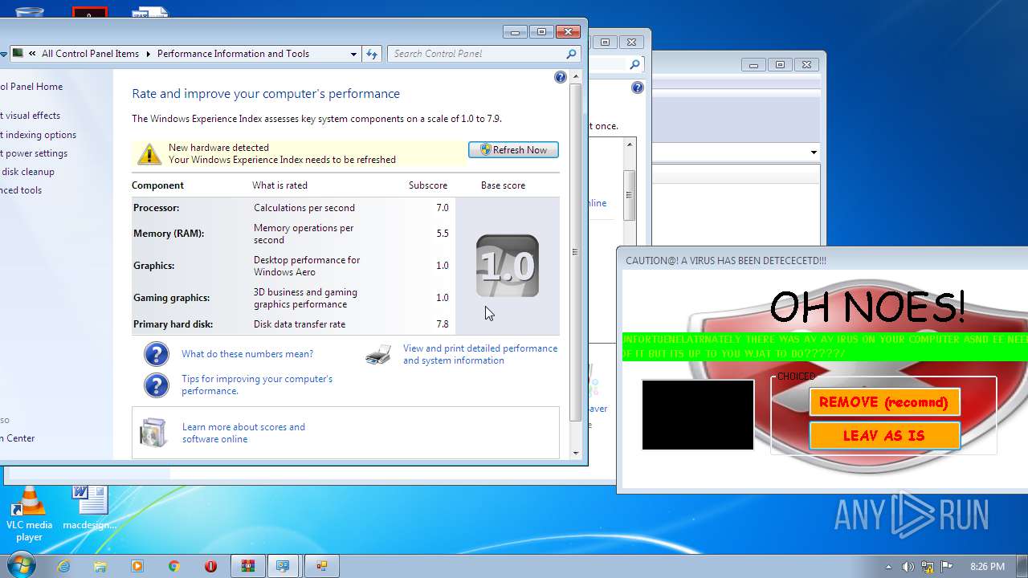Click the help icon in Performance Information window
1028x578 pixels.
[561, 77]
